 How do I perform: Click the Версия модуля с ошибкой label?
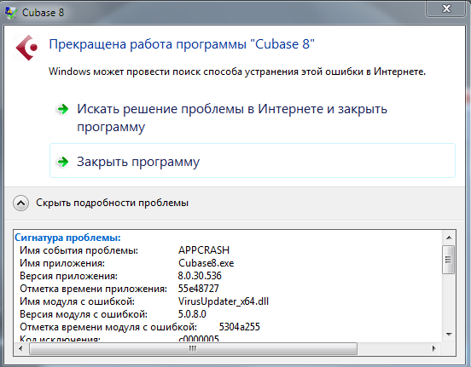[84, 314]
